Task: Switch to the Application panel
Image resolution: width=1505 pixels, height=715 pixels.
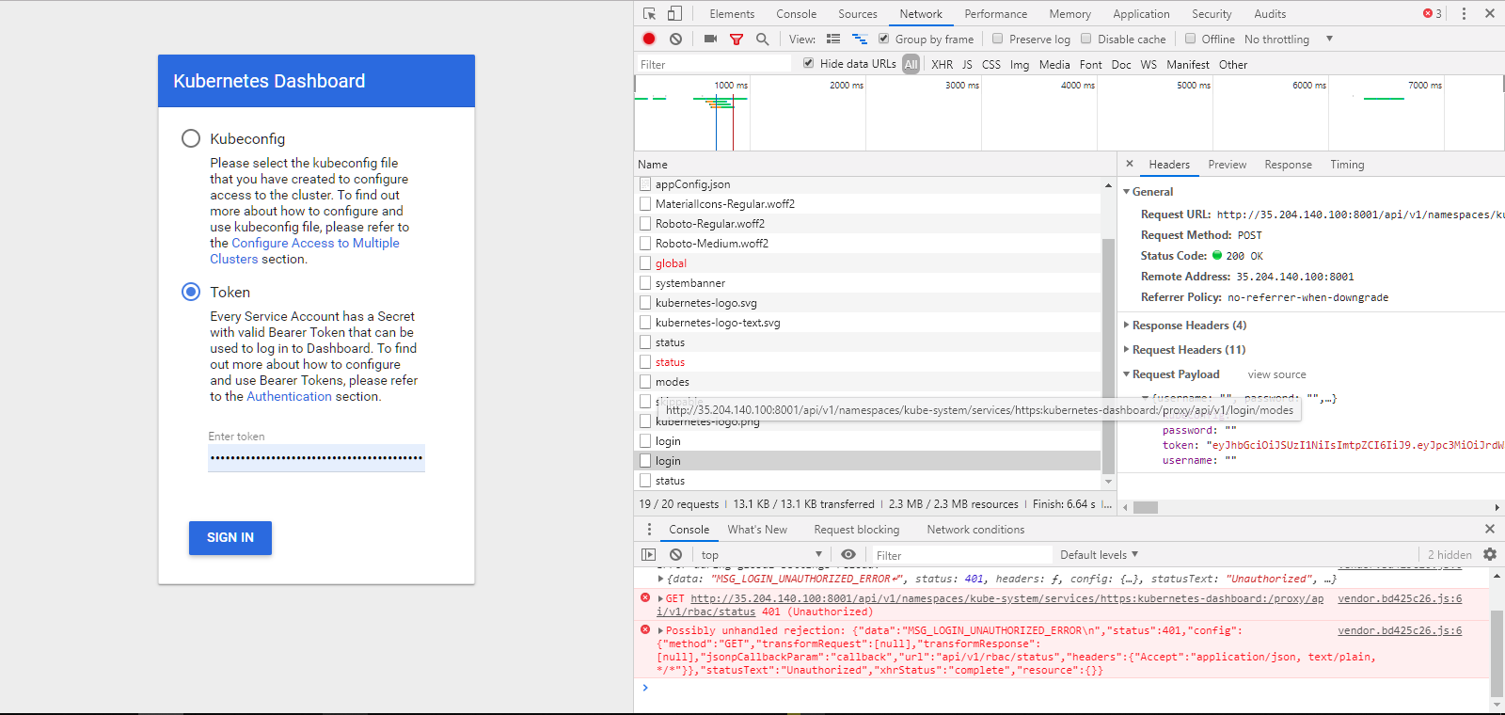Action: coord(1141,13)
